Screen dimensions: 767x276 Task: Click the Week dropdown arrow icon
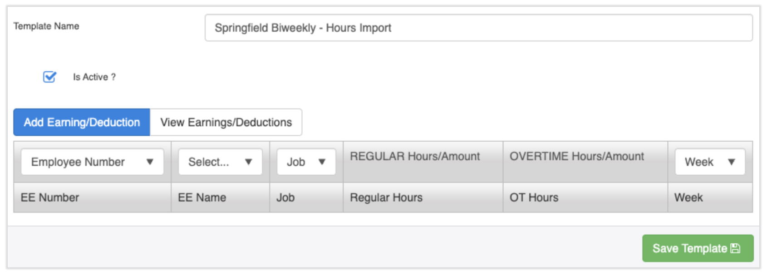point(731,162)
